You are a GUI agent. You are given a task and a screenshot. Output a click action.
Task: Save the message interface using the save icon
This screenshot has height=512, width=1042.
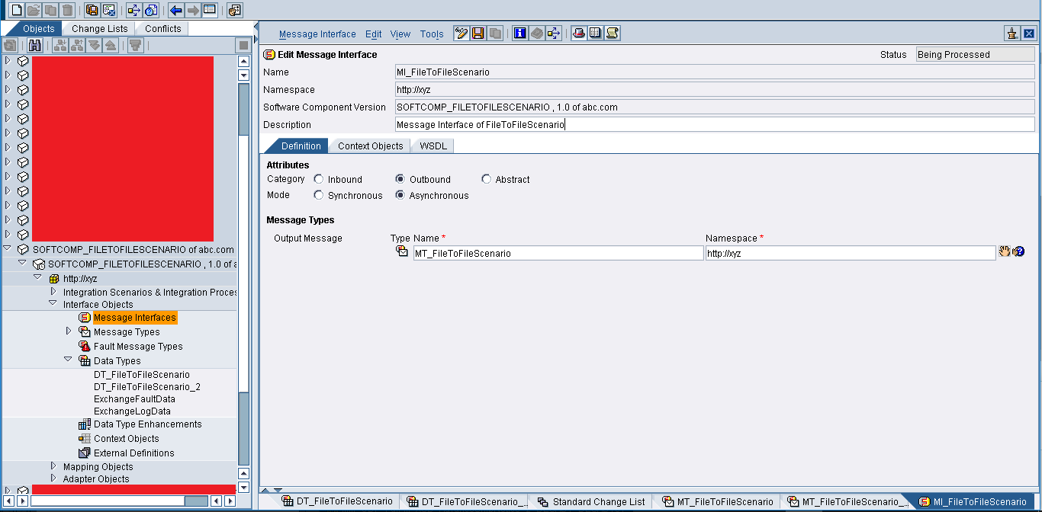point(476,33)
